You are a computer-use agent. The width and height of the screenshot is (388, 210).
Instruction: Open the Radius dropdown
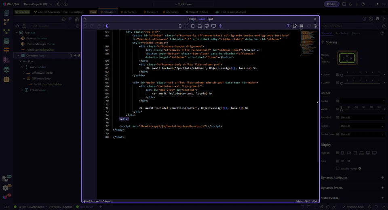pyautogui.click(x=362, y=126)
